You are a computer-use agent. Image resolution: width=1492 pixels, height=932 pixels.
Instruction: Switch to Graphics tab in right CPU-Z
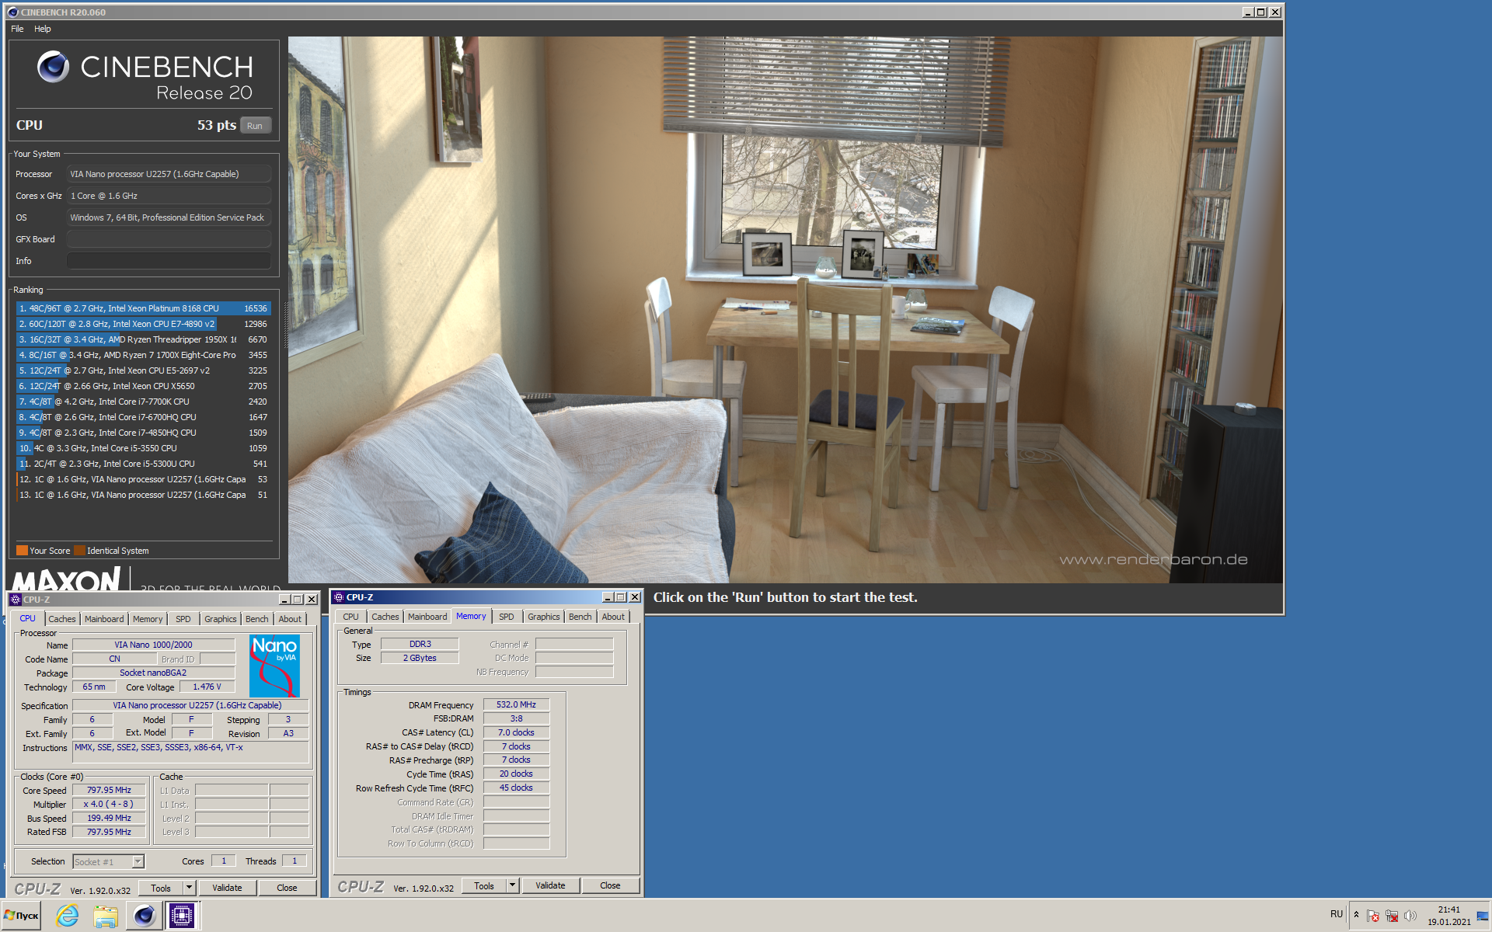(x=543, y=617)
